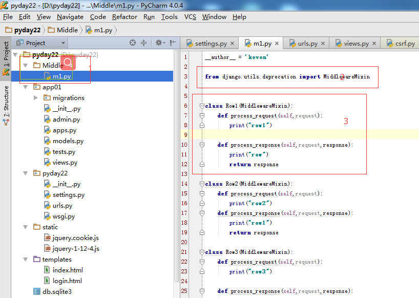
Task: Expand the migrations folder
Action: click(36, 98)
